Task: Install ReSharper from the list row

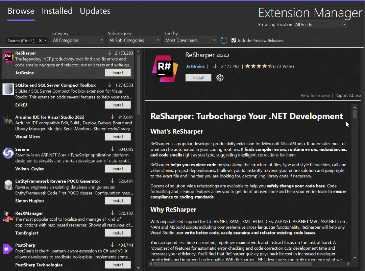Action: pos(118,73)
